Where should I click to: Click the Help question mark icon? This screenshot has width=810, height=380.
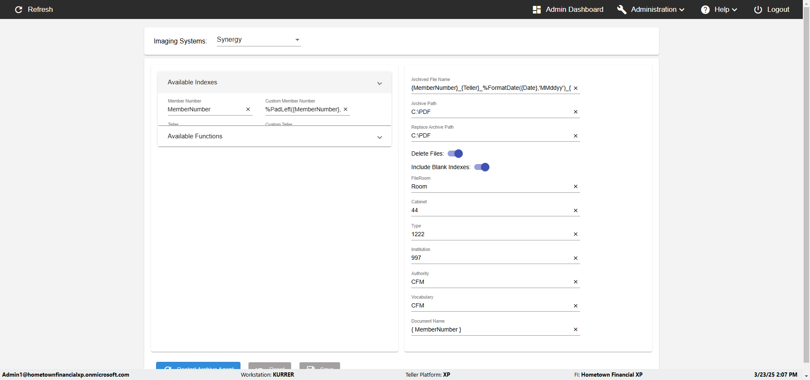(x=705, y=10)
